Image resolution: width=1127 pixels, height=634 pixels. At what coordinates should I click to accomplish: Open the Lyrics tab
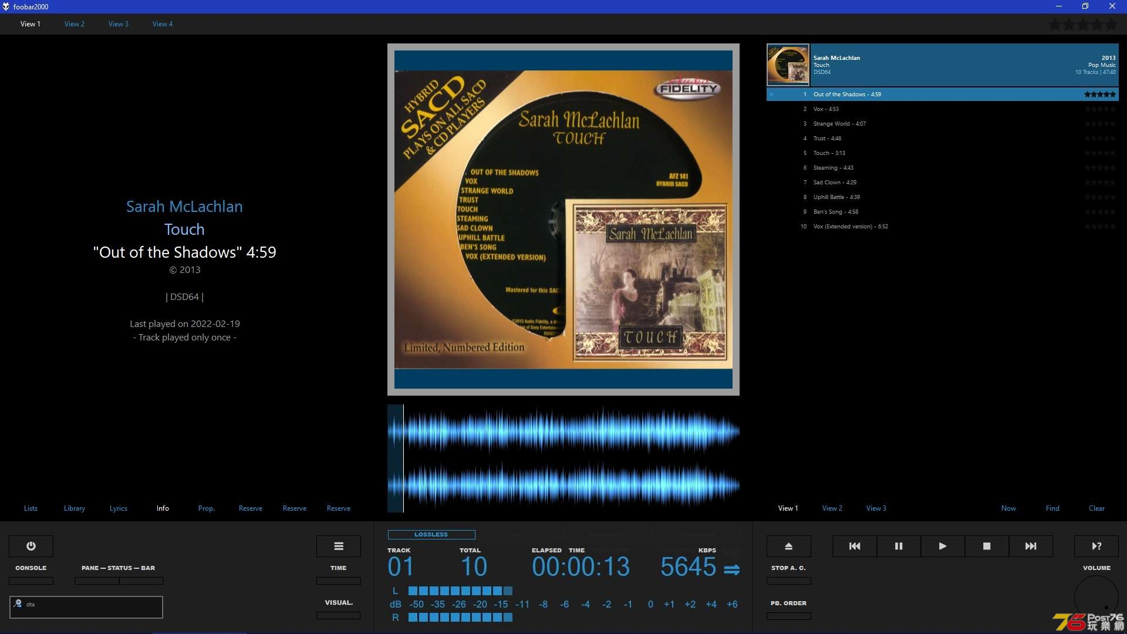click(119, 508)
